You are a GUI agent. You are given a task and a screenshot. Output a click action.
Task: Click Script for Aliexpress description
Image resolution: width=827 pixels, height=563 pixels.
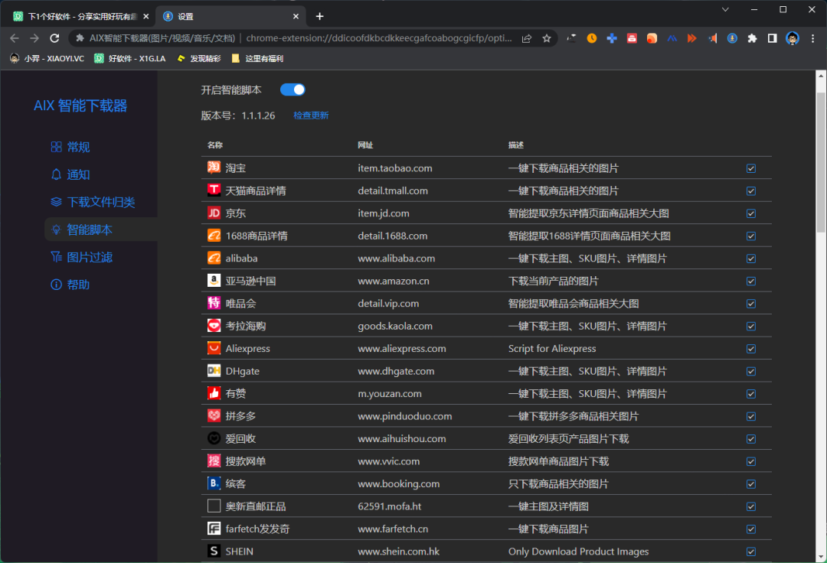pos(551,349)
